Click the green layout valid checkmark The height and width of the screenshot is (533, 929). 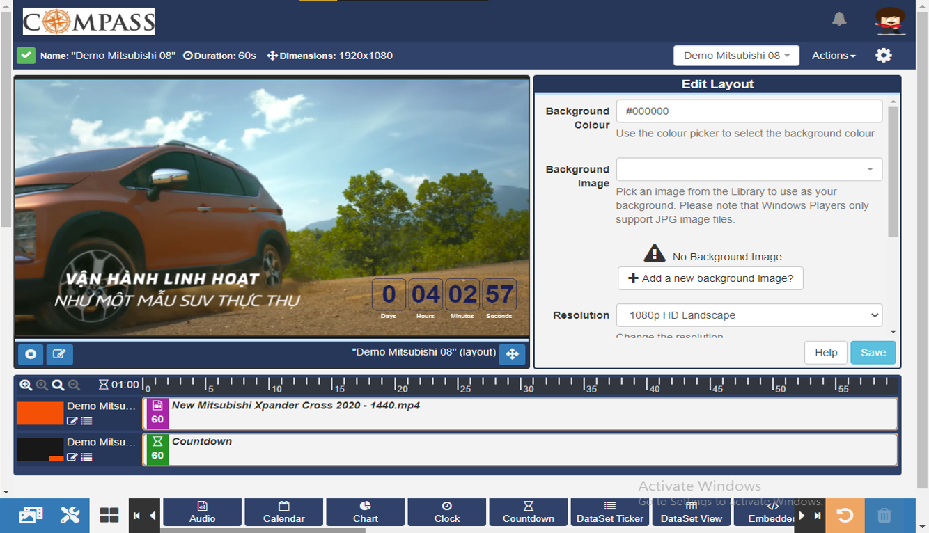26,55
